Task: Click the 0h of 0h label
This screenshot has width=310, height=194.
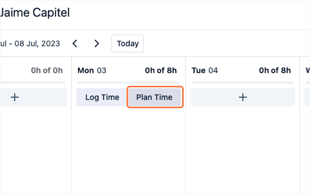Action: click(47, 71)
